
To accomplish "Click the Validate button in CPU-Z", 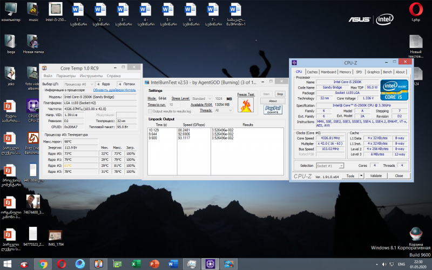I will (x=377, y=176).
